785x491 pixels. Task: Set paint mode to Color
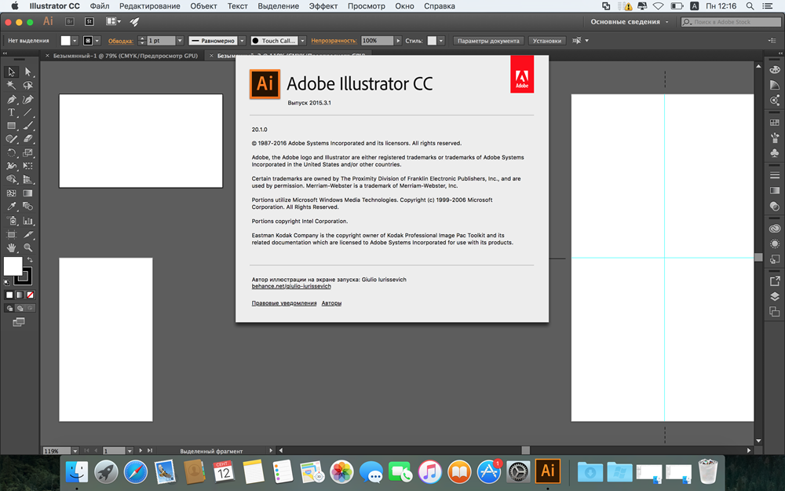[x=9, y=295]
